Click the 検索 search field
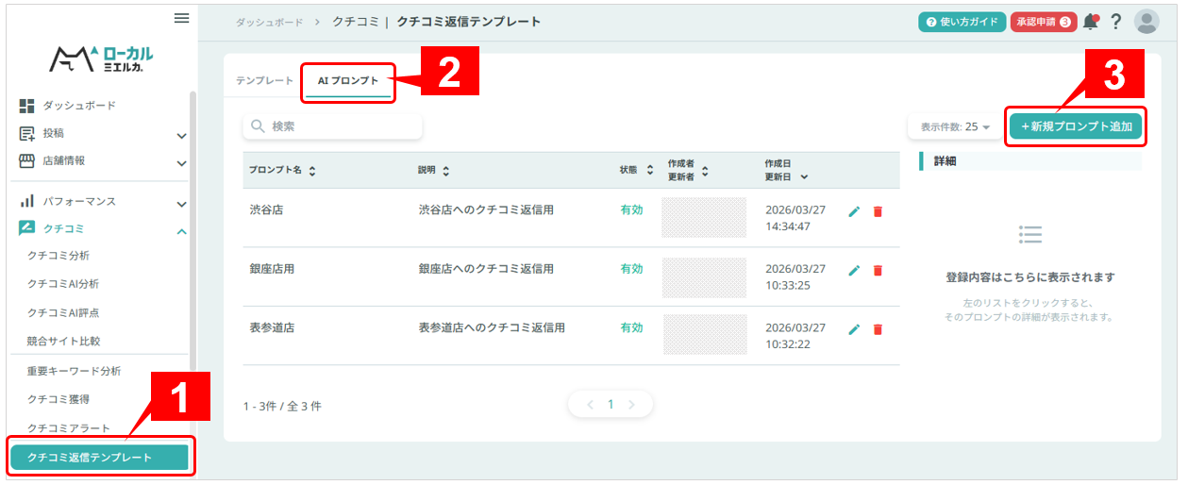 tap(332, 126)
